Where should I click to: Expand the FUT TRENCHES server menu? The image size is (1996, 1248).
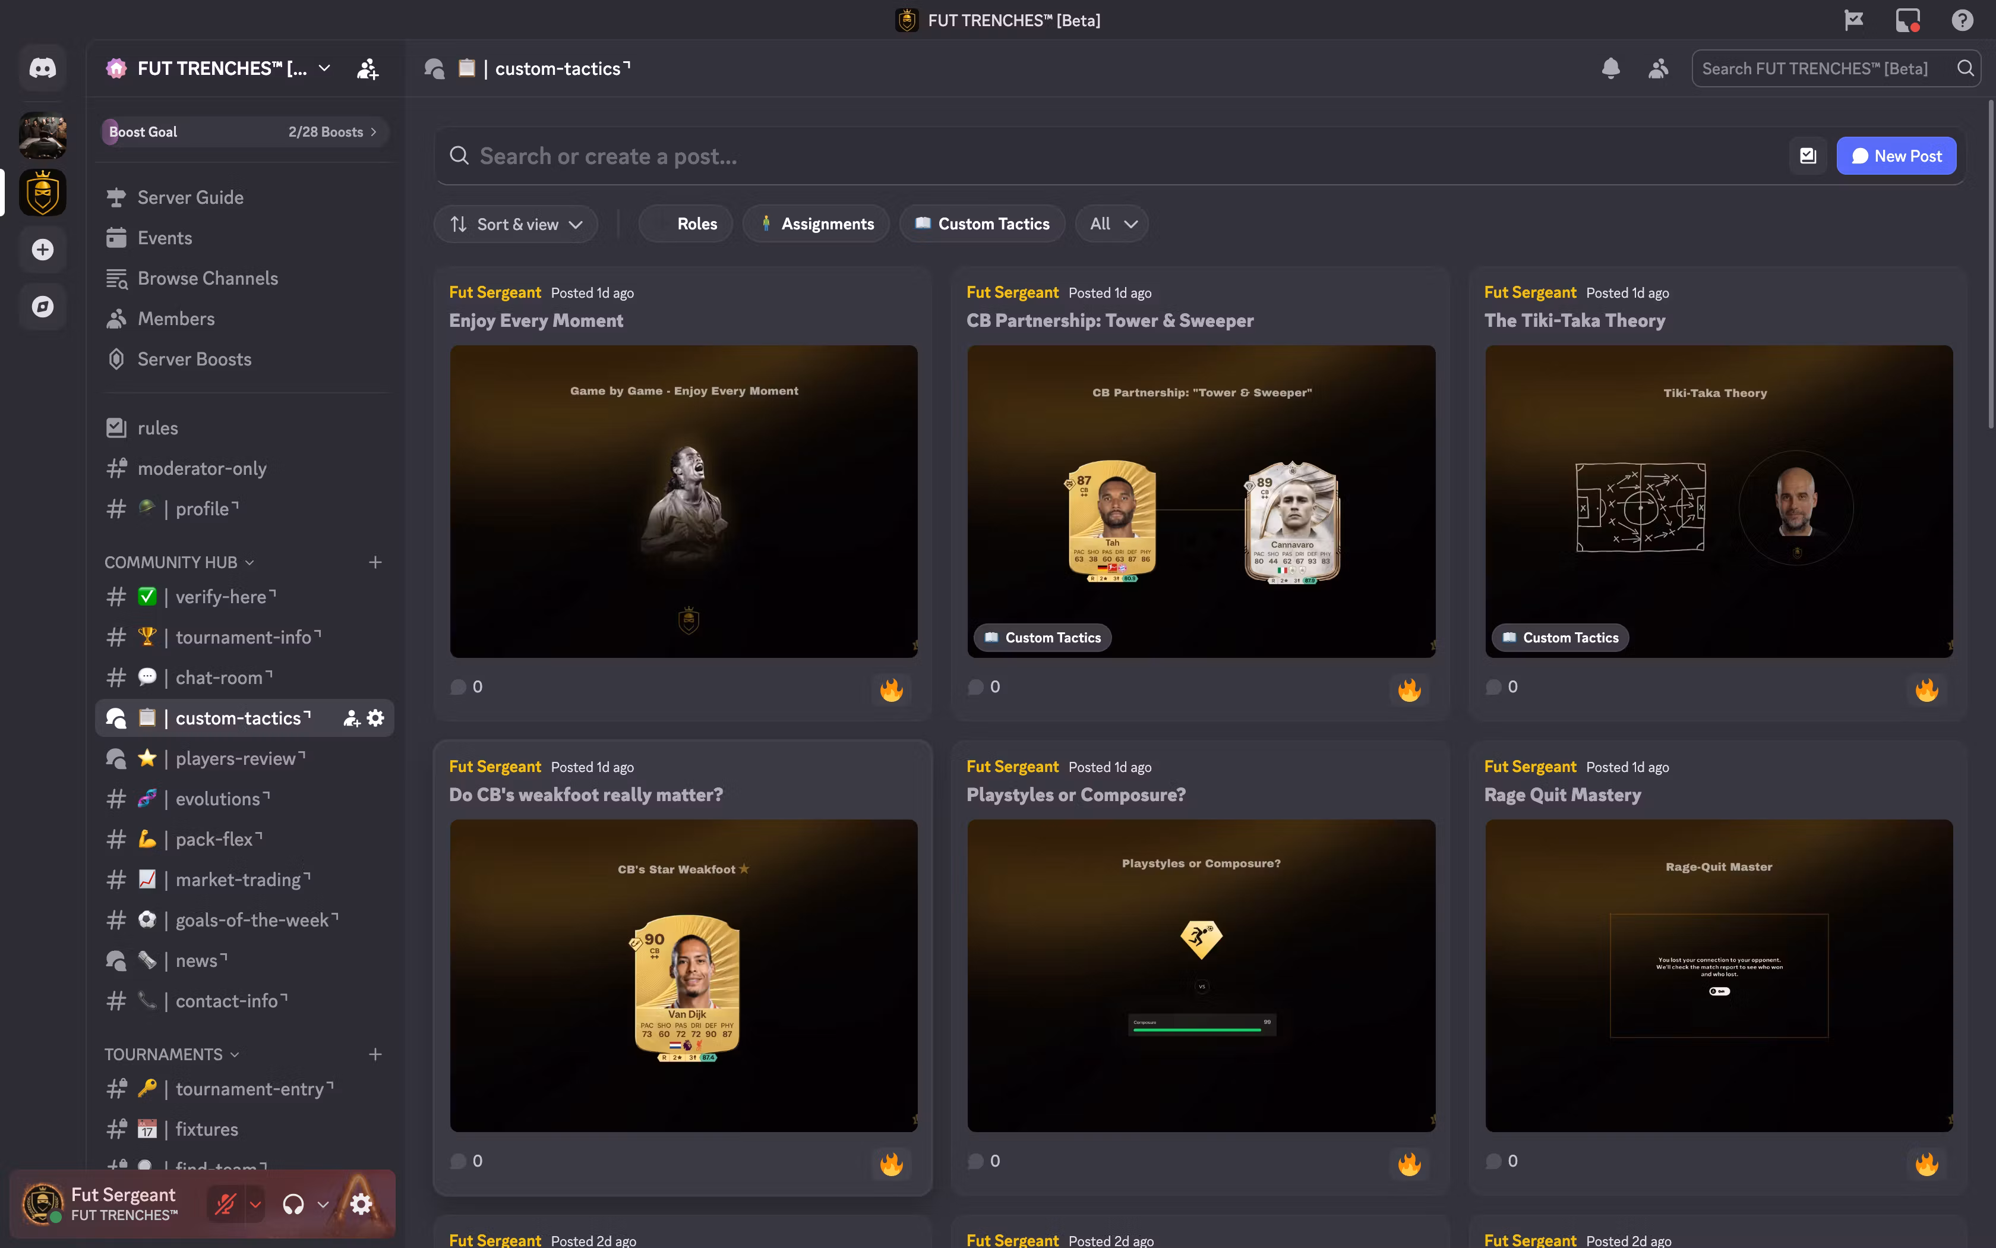point(325,68)
